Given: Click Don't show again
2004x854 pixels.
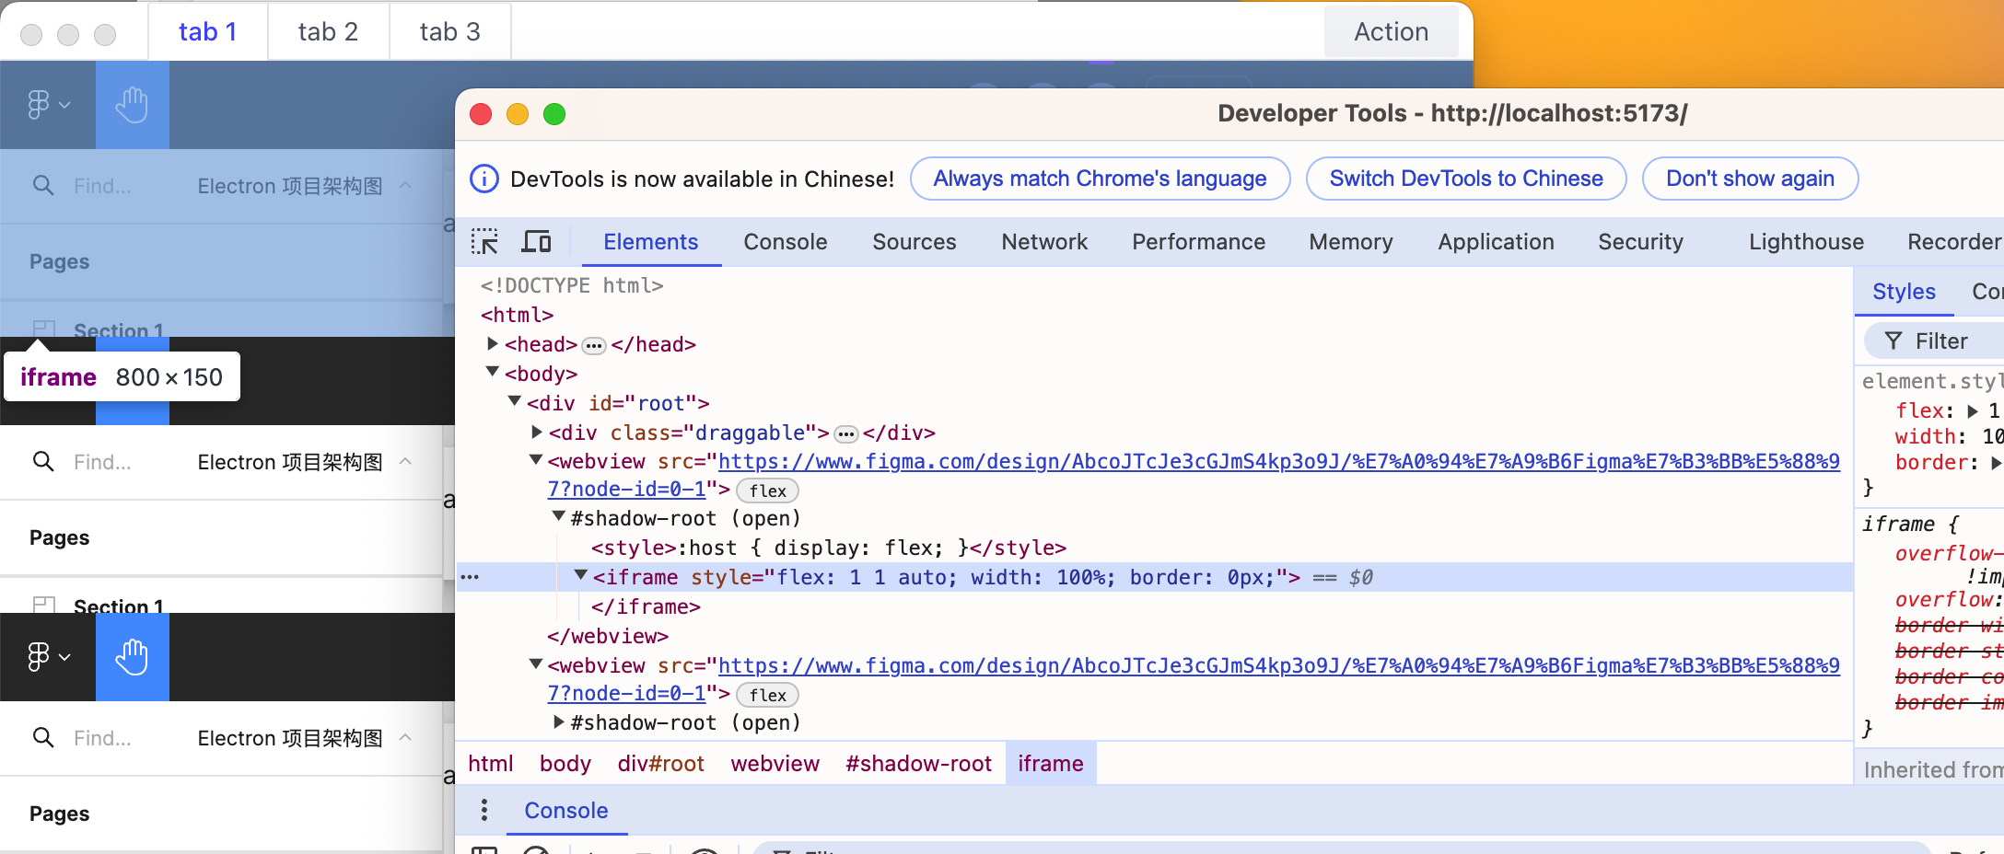Looking at the screenshot, I should 1750,179.
